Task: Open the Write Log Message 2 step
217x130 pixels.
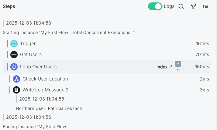Action: [45, 90]
